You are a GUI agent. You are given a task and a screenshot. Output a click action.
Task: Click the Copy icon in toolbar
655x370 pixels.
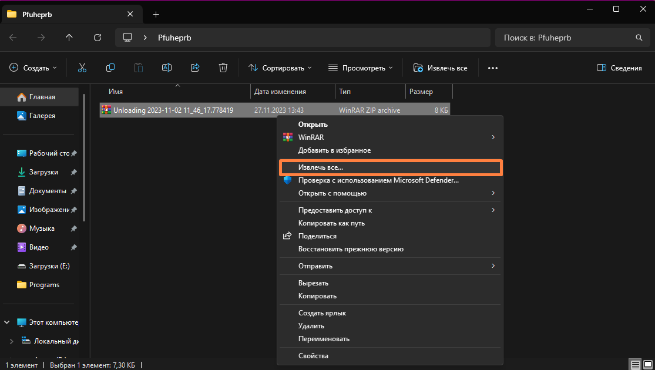(x=110, y=68)
